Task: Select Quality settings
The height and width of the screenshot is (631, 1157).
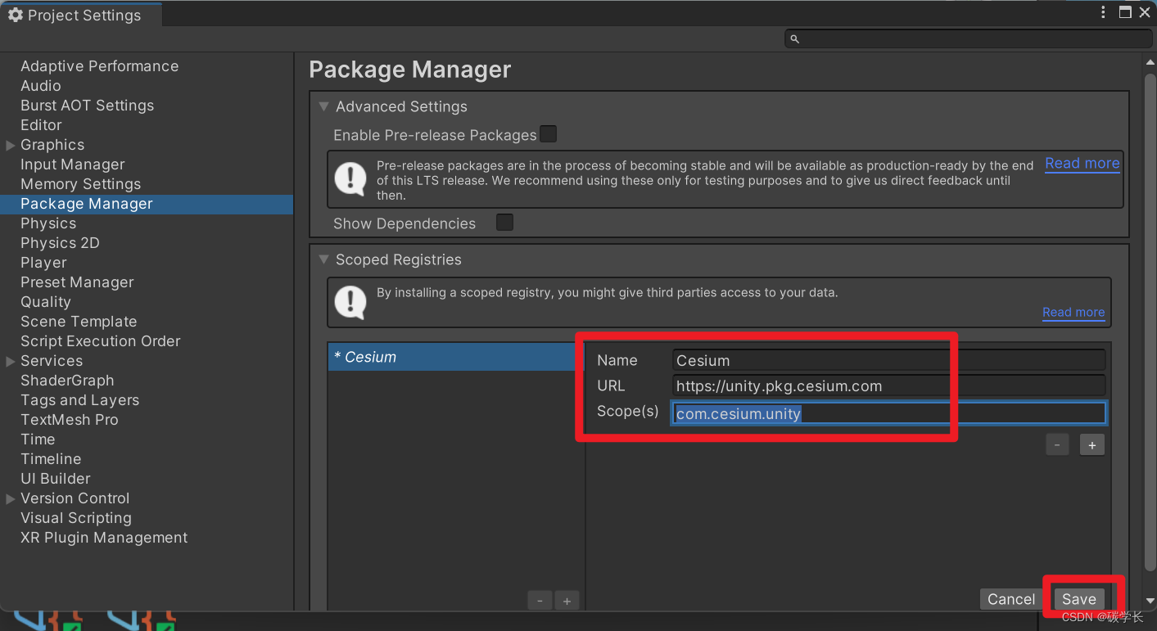Action: pyautogui.click(x=46, y=302)
